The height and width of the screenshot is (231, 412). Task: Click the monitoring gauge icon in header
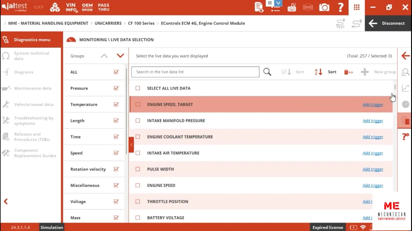point(71,40)
